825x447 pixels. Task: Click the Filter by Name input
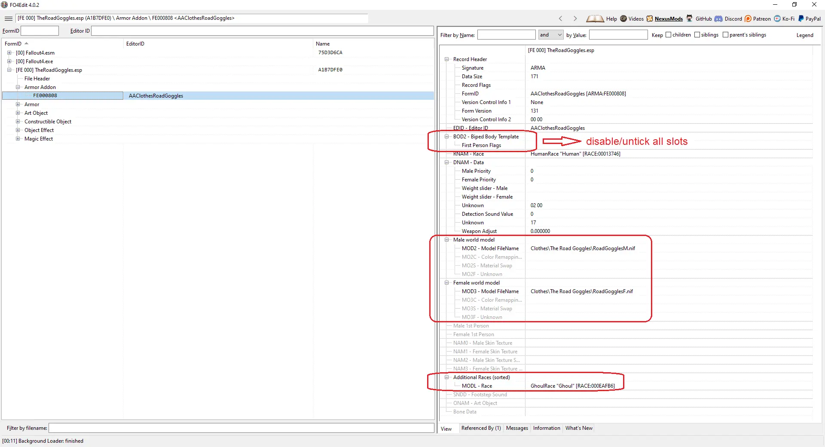pyautogui.click(x=507, y=35)
